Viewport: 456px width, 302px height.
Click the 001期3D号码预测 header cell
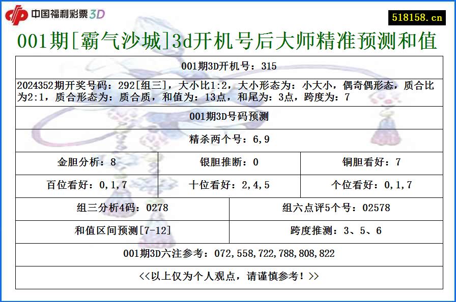pyautogui.click(x=228, y=116)
